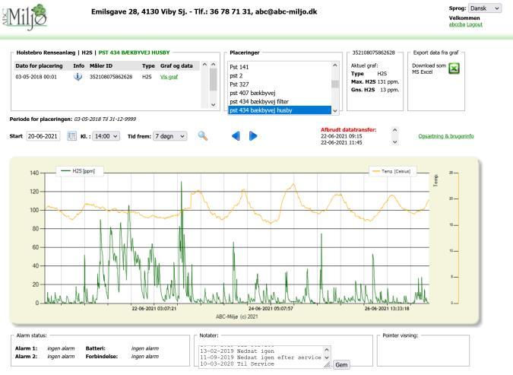The width and height of the screenshot is (513, 375).
Task: Open the calendar date picker icon
Action: (71, 136)
